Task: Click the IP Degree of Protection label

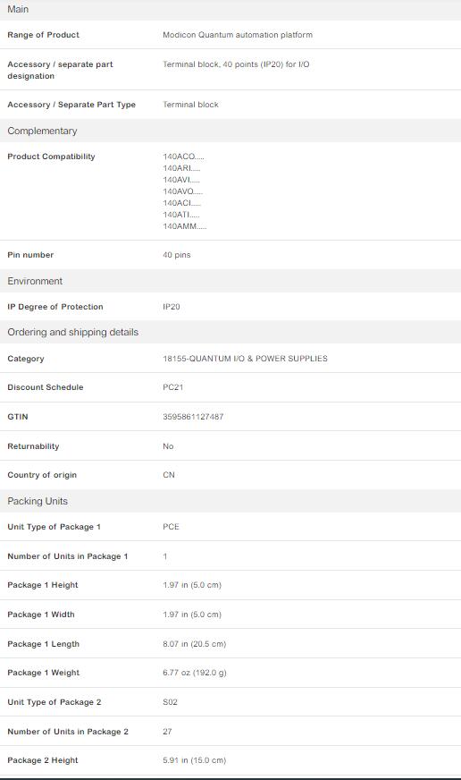Action: [55, 307]
